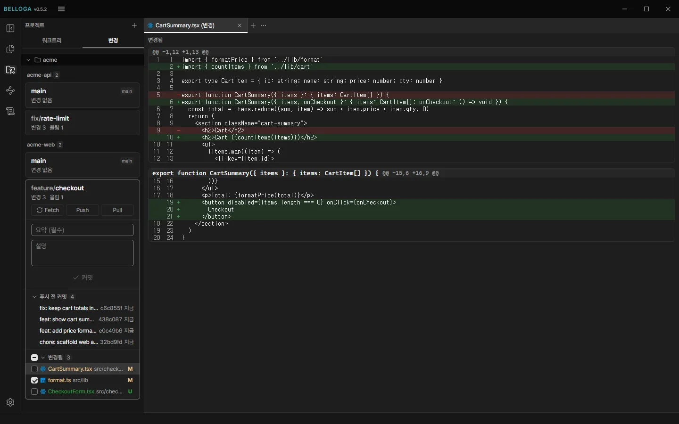Add a project with the plus icon

click(134, 25)
